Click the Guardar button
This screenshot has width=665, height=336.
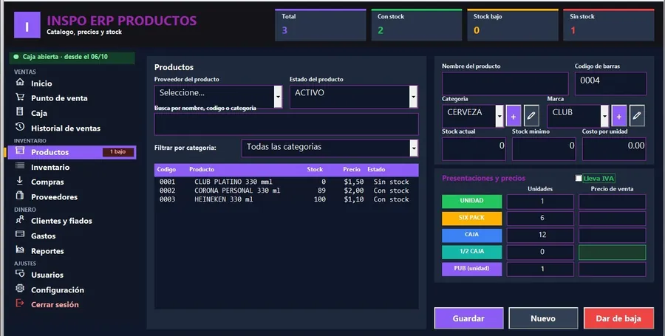pos(468,318)
